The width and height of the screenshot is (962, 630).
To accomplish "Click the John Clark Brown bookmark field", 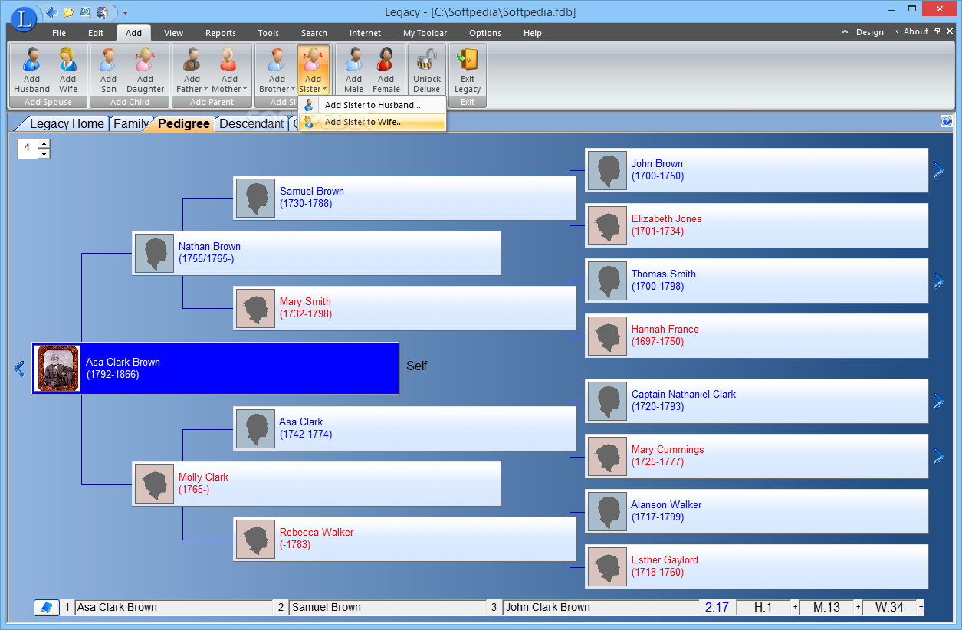I will click(x=600, y=608).
